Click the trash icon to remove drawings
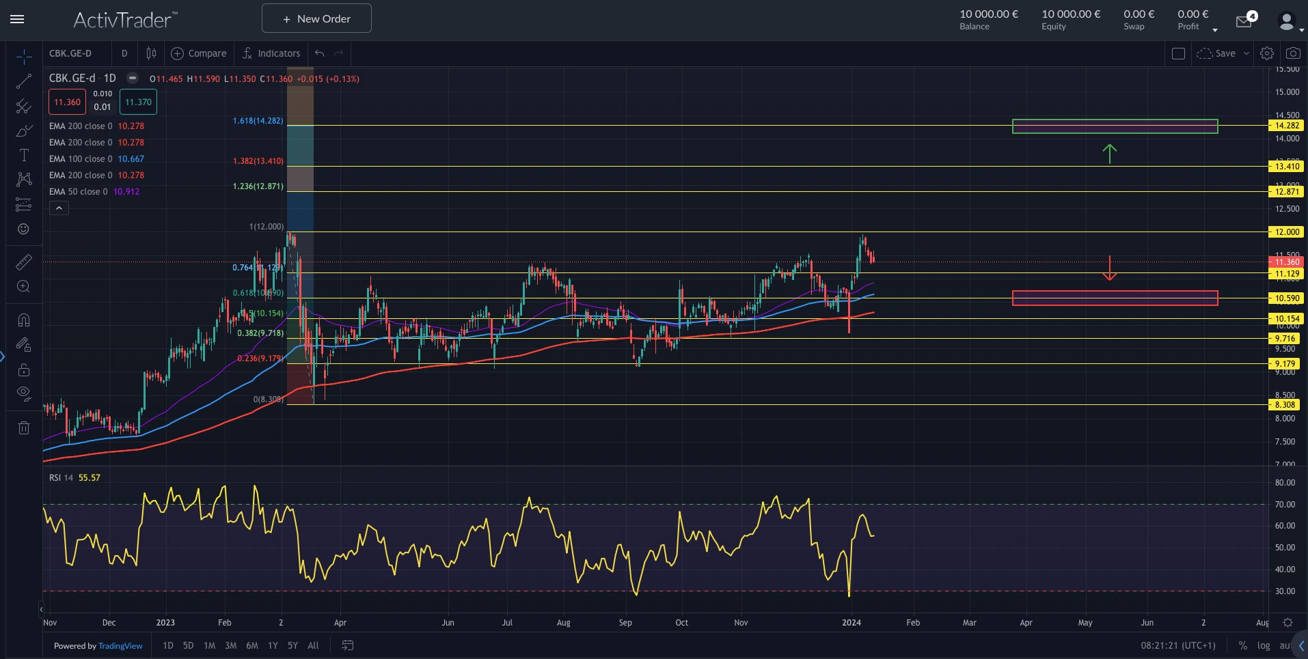The image size is (1308, 659). 23,428
